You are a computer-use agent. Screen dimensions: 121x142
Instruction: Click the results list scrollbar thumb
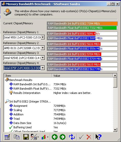(x=115, y=83)
